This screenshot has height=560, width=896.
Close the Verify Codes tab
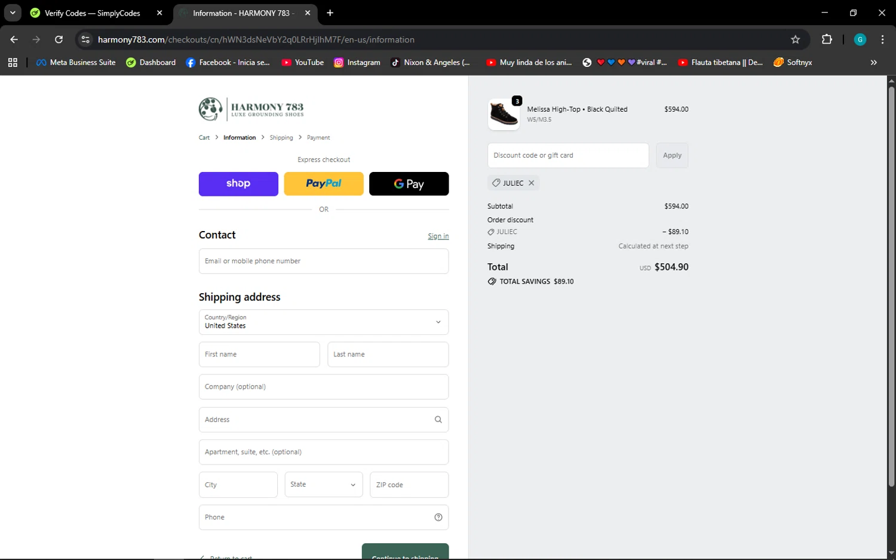pyautogui.click(x=159, y=13)
